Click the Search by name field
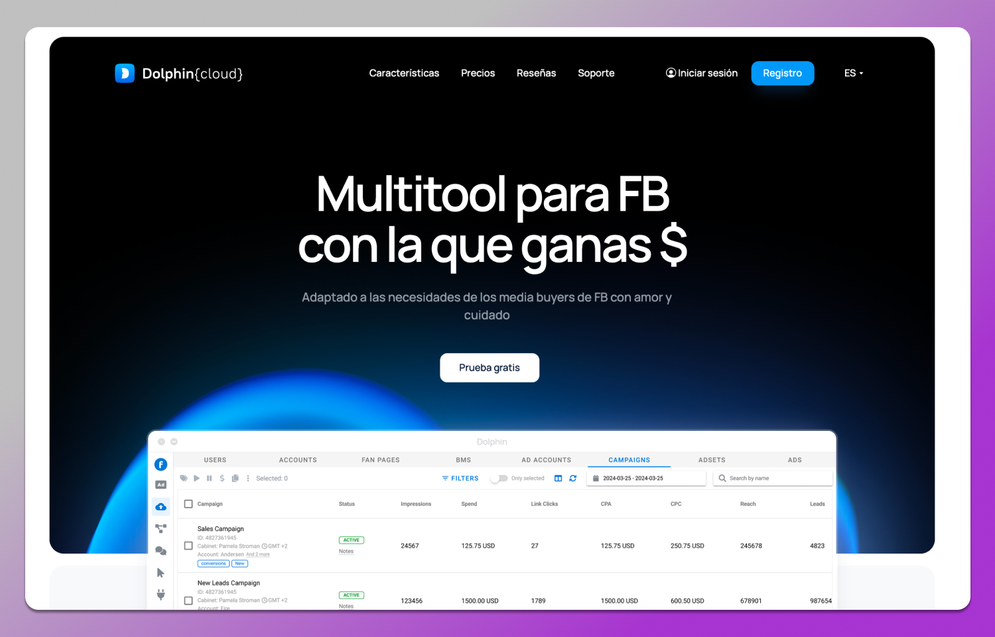The width and height of the screenshot is (995, 637). 776,479
